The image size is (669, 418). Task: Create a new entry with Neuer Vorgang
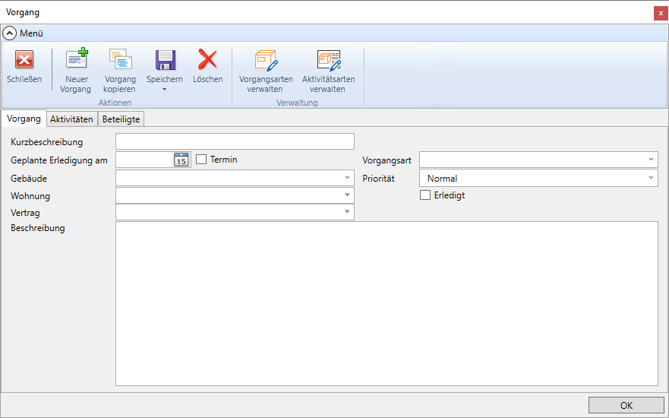click(x=76, y=61)
